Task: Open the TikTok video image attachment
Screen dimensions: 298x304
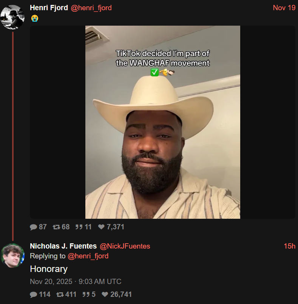Action: pos(163,122)
